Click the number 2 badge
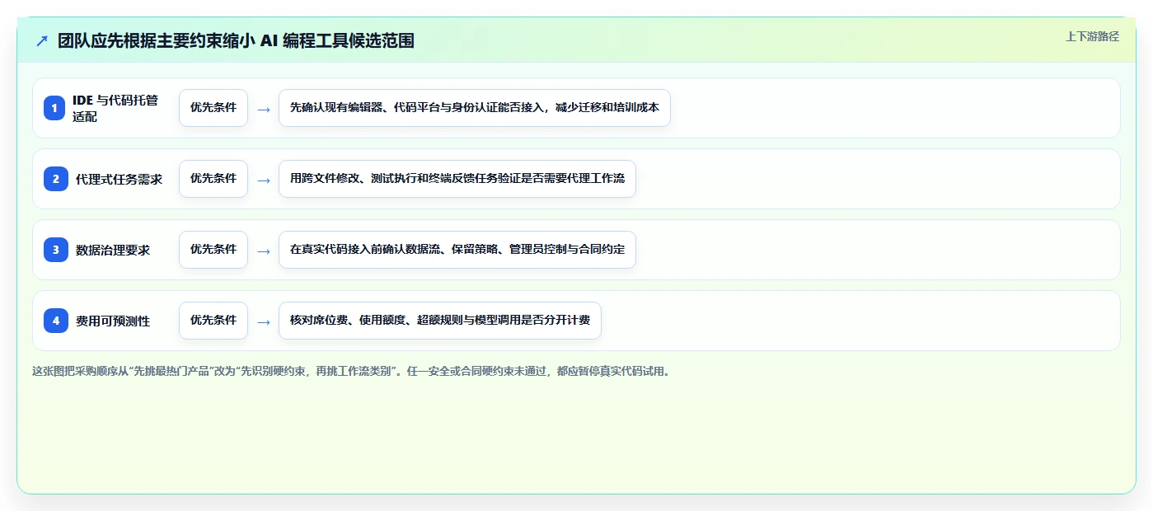This screenshot has width=1153, height=511. click(55, 179)
